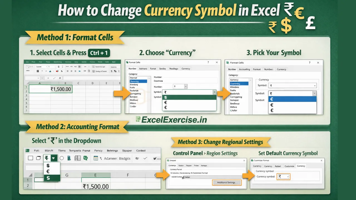Click the checkmark icon in the Method 2 toolbar

click(145, 158)
